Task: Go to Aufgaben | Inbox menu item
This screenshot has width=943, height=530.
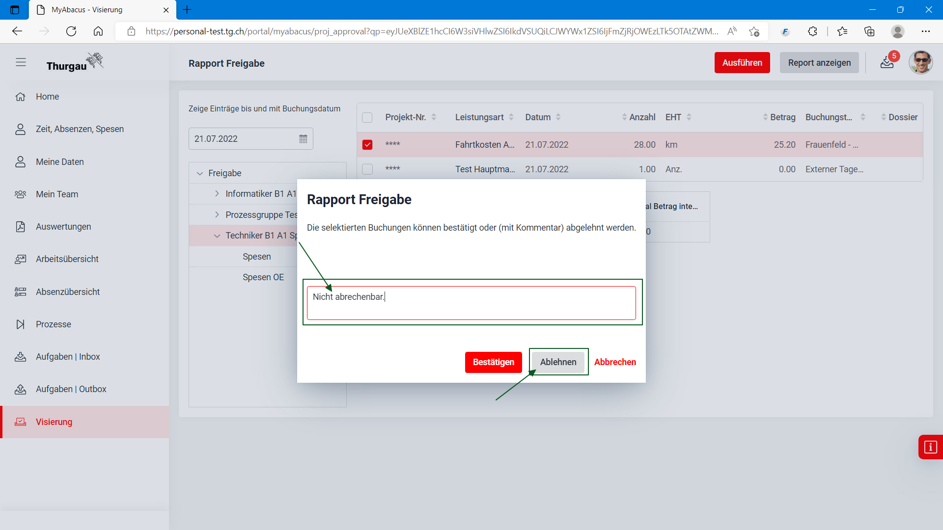Action: click(68, 357)
